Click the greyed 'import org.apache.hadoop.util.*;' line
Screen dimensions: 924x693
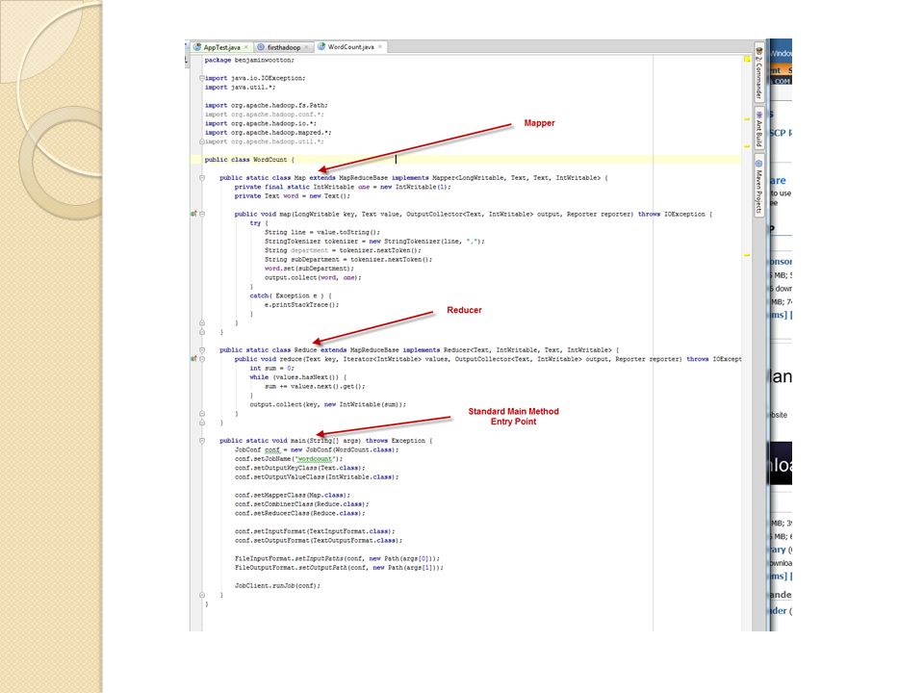tap(264, 141)
